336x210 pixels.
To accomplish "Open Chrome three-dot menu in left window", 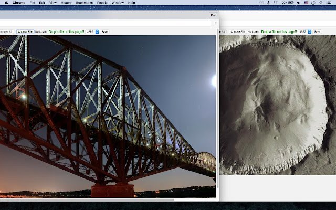I will 215,24.
